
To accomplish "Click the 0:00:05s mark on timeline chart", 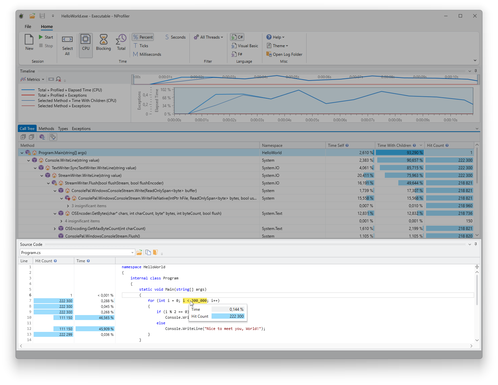I will (x=312, y=120).
